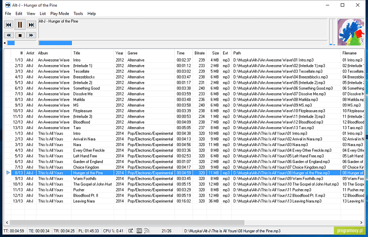Select the 'Choice Kingdom' track row
Viewport: 368px width, 237px height.
(184, 167)
